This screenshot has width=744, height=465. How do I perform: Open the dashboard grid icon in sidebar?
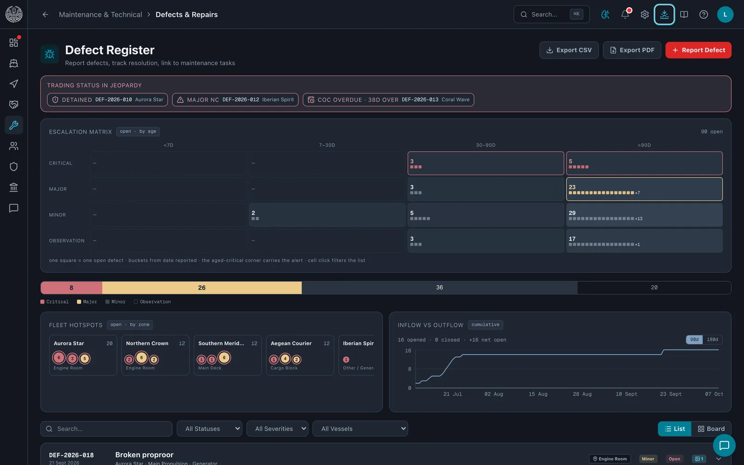click(13, 42)
